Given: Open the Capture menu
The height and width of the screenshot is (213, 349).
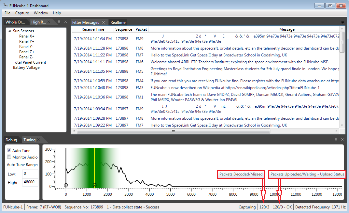Looking at the screenshot, I should tap(22, 13).
